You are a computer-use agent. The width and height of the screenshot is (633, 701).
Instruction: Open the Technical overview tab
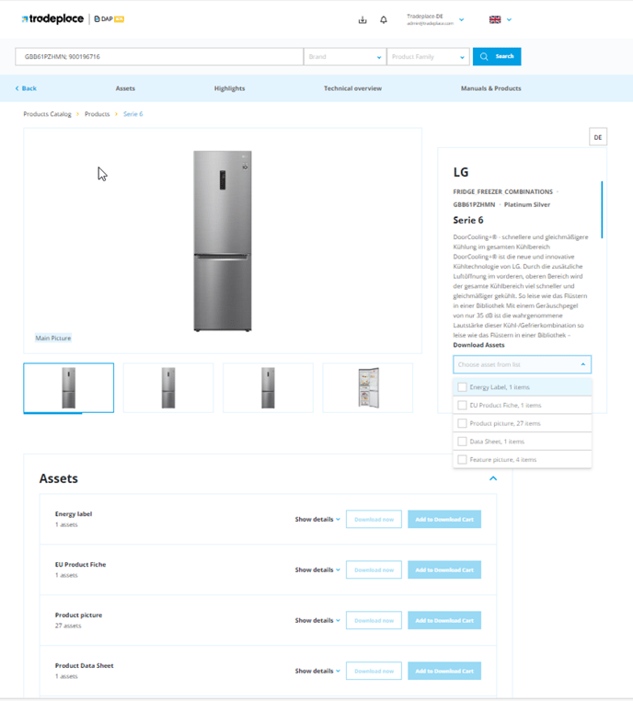tap(352, 88)
